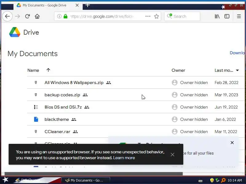This screenshot has height=184, width=246.
Task: Open the magnifier search tray icon
Action: [223, 180]
